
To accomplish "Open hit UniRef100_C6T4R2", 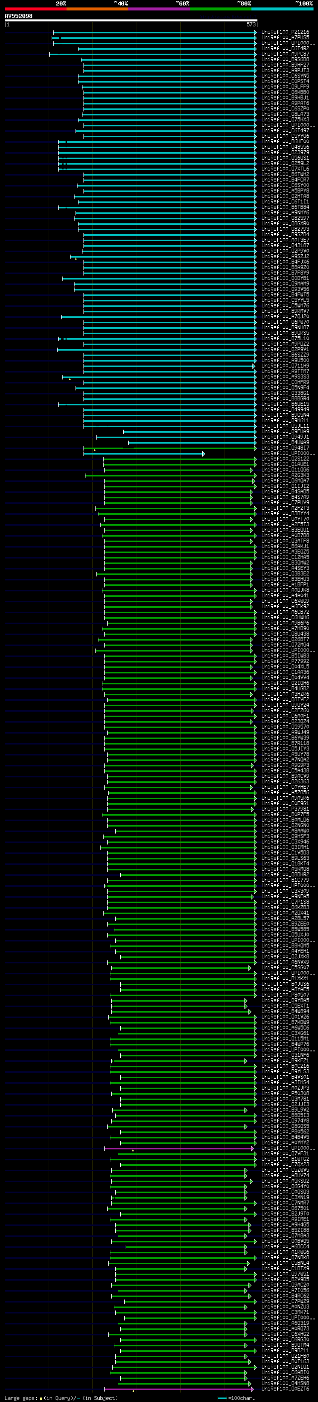I will pos(285,48).
